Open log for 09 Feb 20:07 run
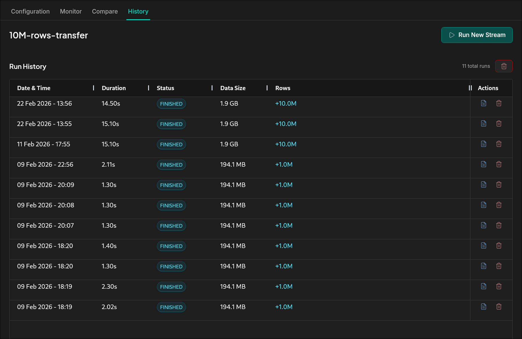This screenshot has height=339, width=522. [484, 225]
